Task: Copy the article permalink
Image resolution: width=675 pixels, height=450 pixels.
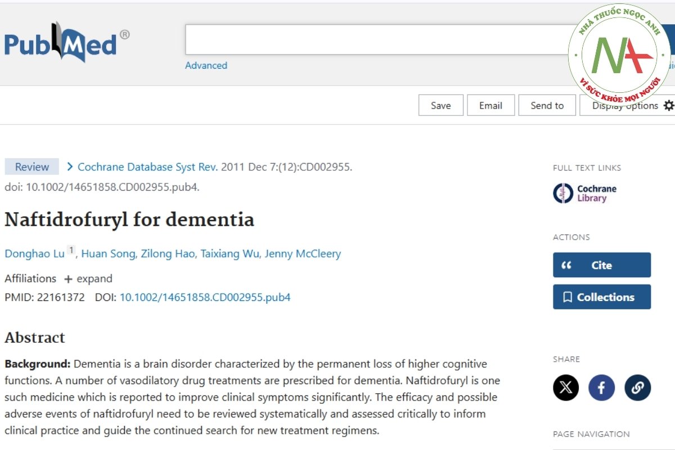Action: click(x=637, y=388)
